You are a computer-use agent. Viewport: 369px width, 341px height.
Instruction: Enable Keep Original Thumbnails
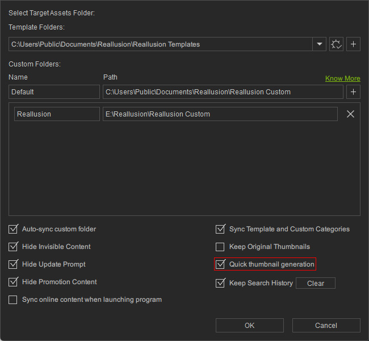[x=220, y=247]
